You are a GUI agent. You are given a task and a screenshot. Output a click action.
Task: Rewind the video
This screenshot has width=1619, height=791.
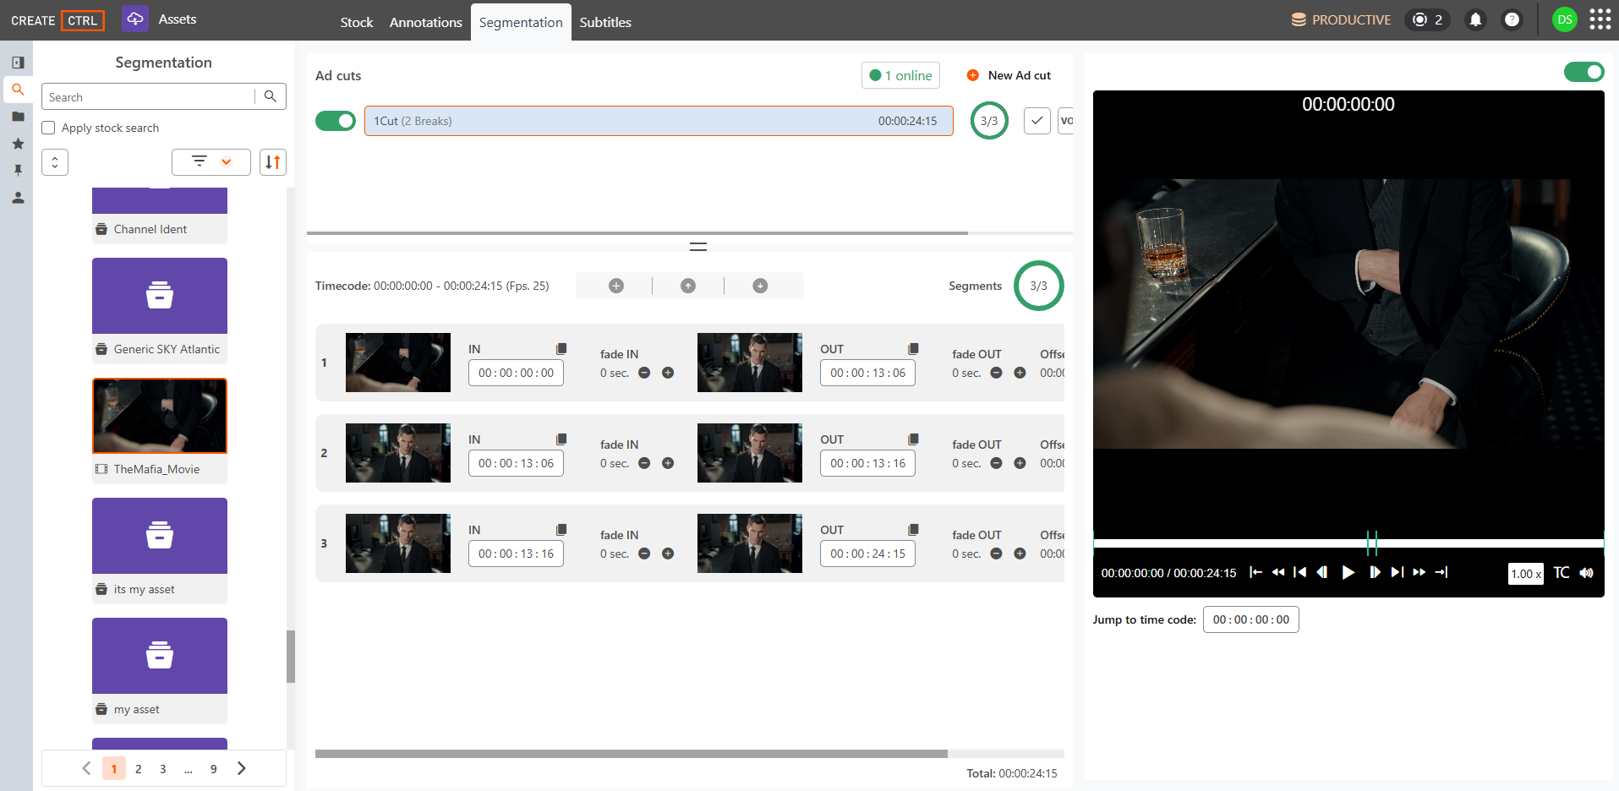(x=1278, y=573)
